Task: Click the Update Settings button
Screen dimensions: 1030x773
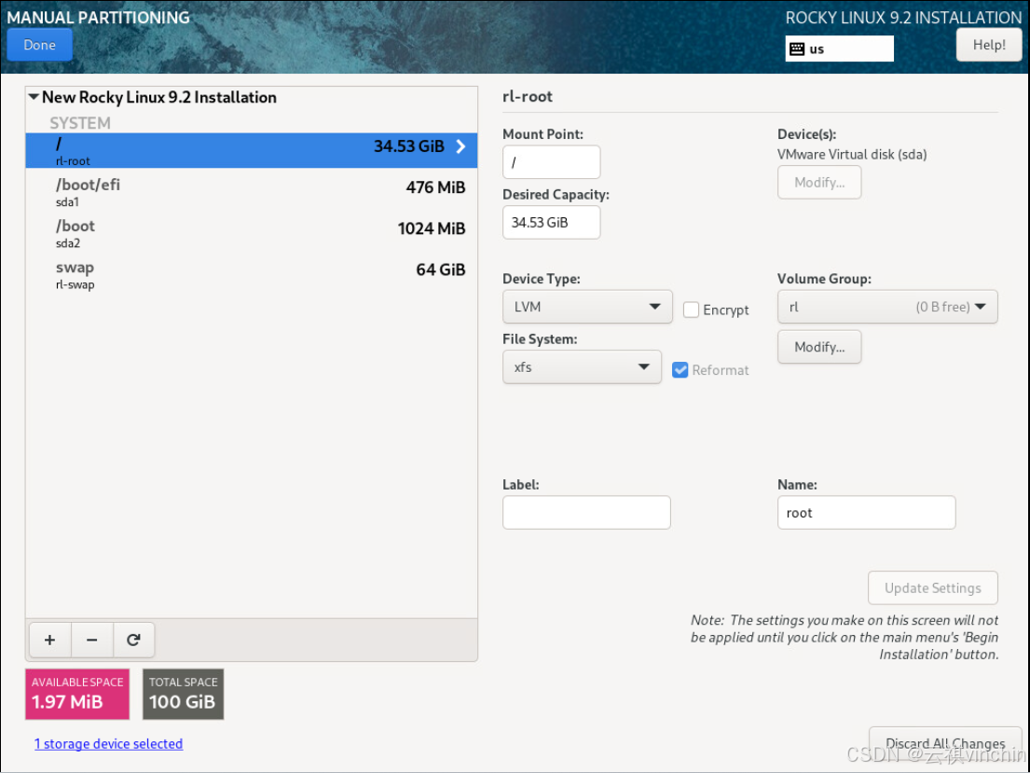Action: click(932, 587)
